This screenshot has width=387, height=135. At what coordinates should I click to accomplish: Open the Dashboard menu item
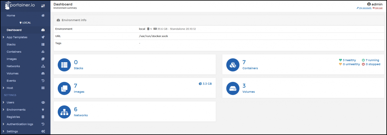tap(14, 30)
